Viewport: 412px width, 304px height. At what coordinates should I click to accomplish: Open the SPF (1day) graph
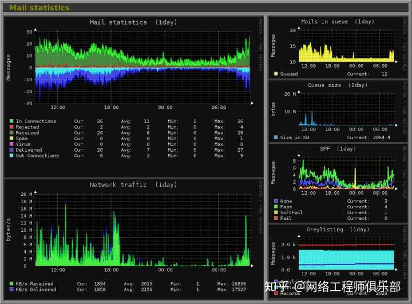pos(338,183)
